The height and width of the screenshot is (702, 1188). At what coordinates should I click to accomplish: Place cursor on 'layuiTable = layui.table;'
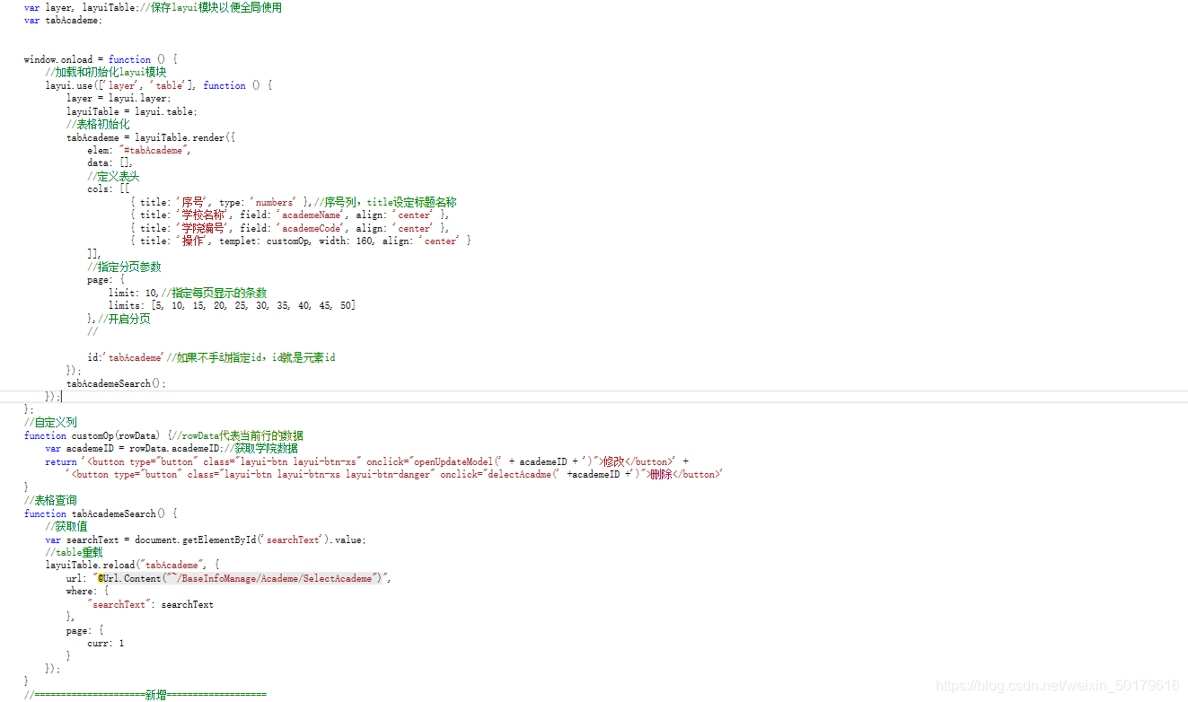[x=132, y=111]
